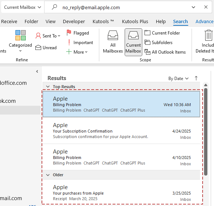The width and height of the screenshot is (214, 206).
Task: Click the Categorized color squares icon
Action: [x=21, y=35]
